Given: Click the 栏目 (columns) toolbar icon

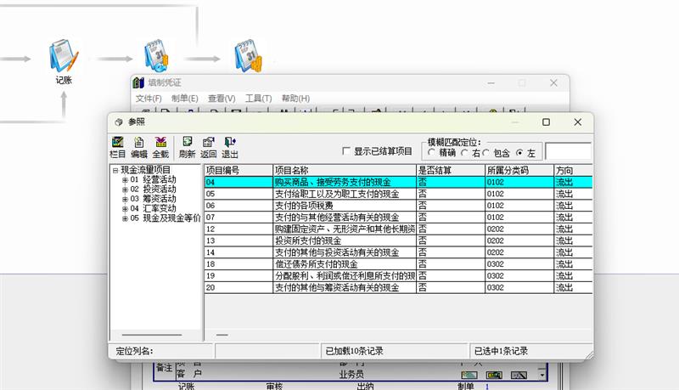Looking at the screenshot, I should click(x=118, y=147).
